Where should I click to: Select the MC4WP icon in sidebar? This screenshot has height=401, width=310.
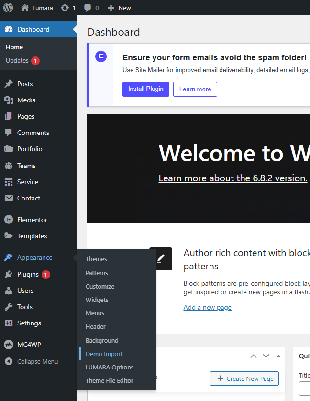9,345
